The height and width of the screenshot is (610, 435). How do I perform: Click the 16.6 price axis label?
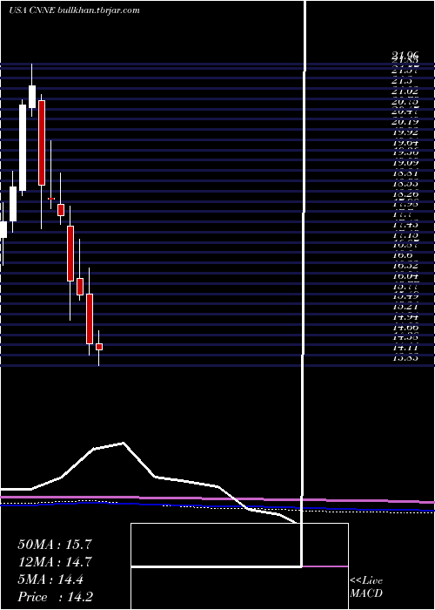pyautogui.click(x=402, y=255)
